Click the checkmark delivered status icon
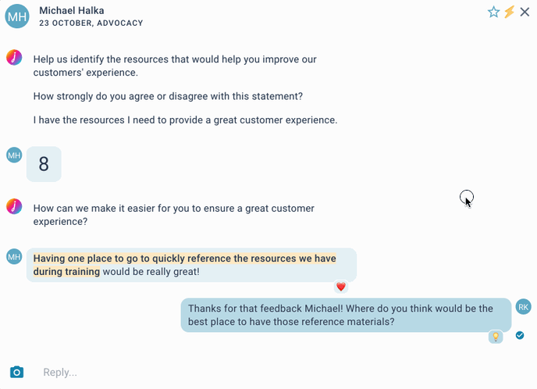The image size is (537, 389). pos(520,335)
